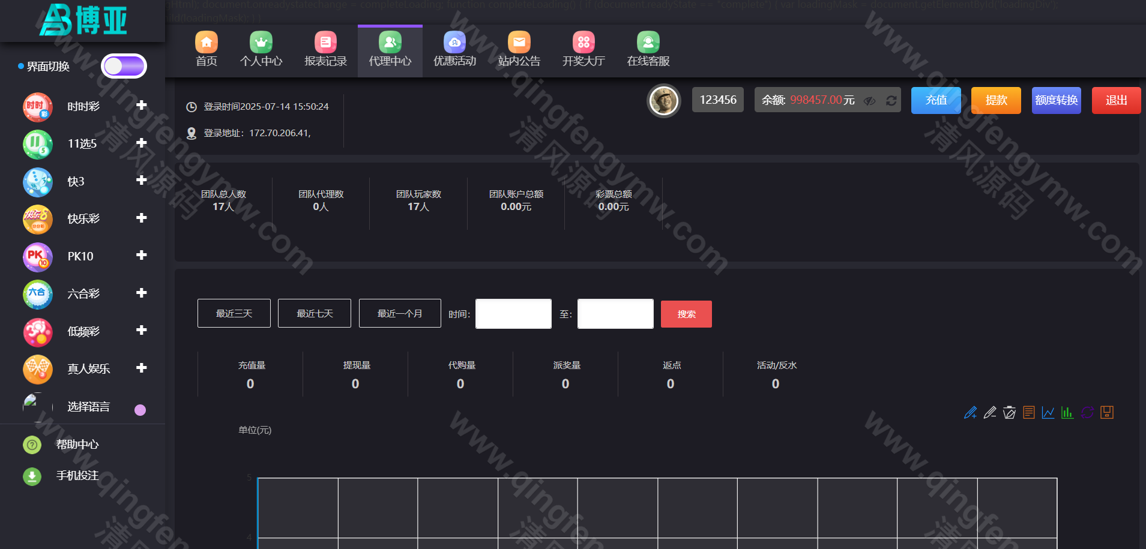Switch chart to line view
1146x549 pixels.
pyautogui.click(x=1048, y=412)
